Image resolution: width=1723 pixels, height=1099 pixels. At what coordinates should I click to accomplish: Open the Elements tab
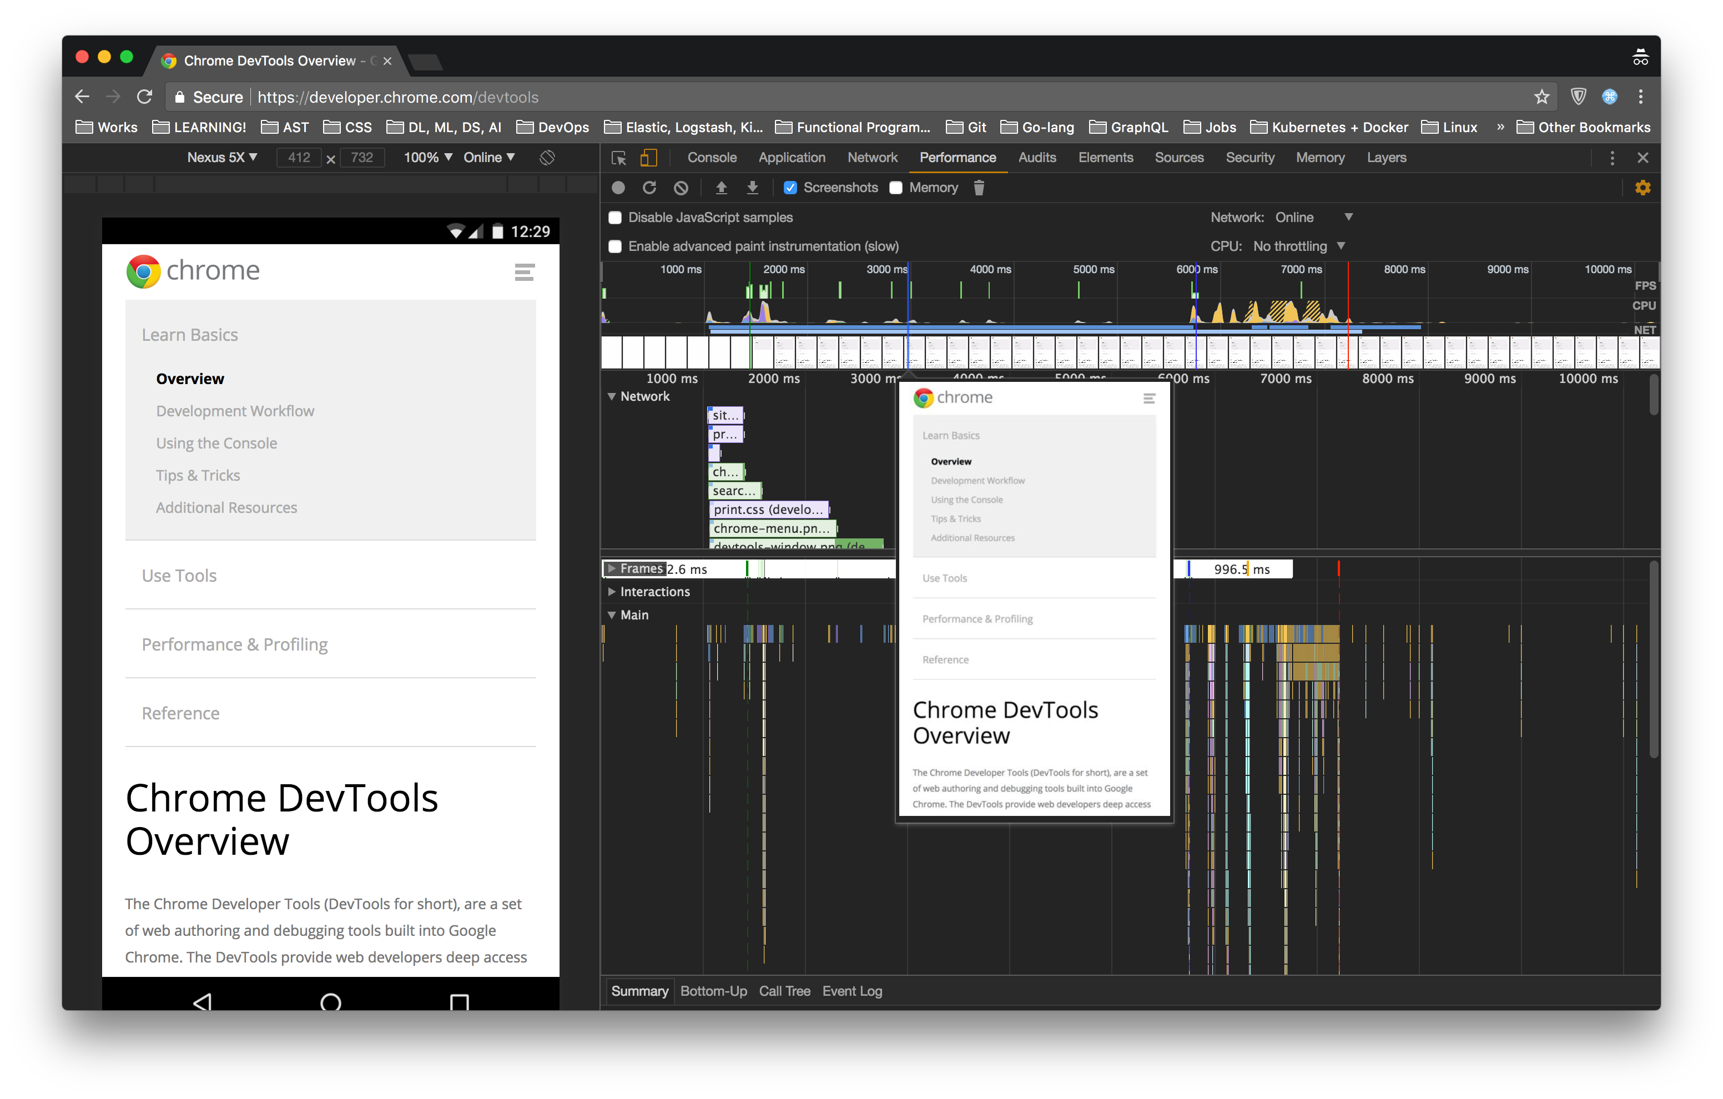coord(1106,158)
